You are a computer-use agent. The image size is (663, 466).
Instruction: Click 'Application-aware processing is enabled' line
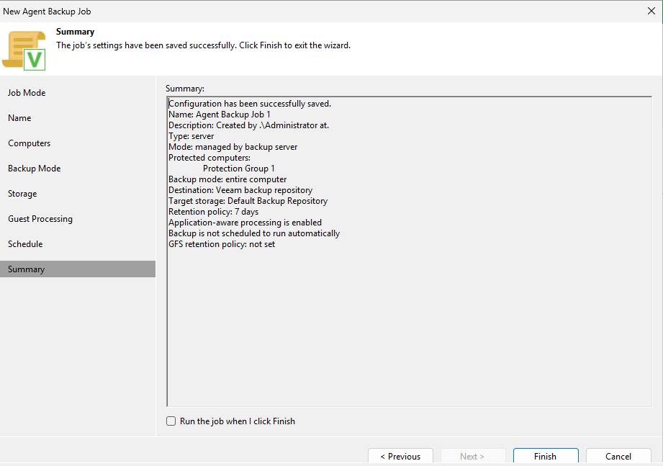coord(245,223)
